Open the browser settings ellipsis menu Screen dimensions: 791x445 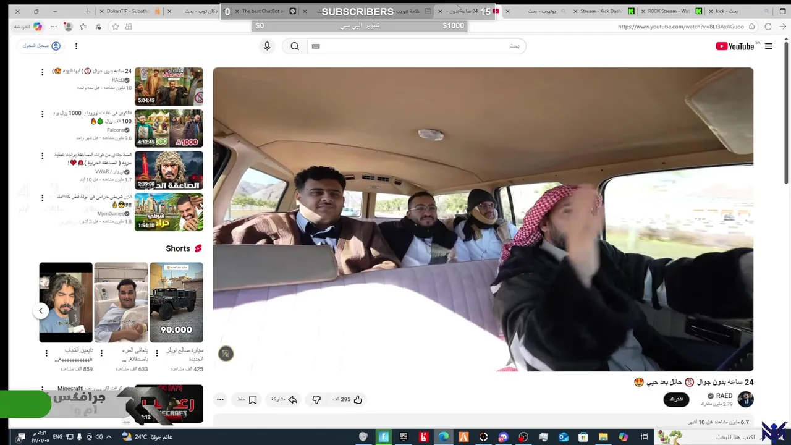(54, 27)
